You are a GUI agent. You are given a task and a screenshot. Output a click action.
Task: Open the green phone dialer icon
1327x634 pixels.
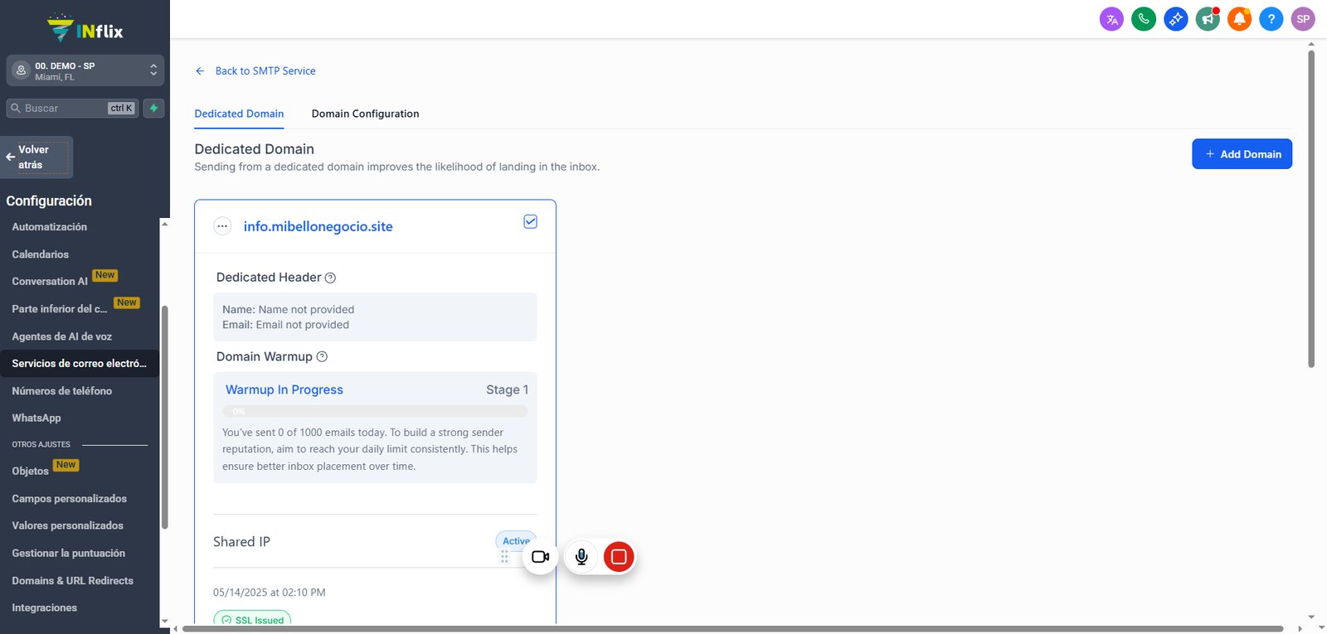click(1144, 19)
